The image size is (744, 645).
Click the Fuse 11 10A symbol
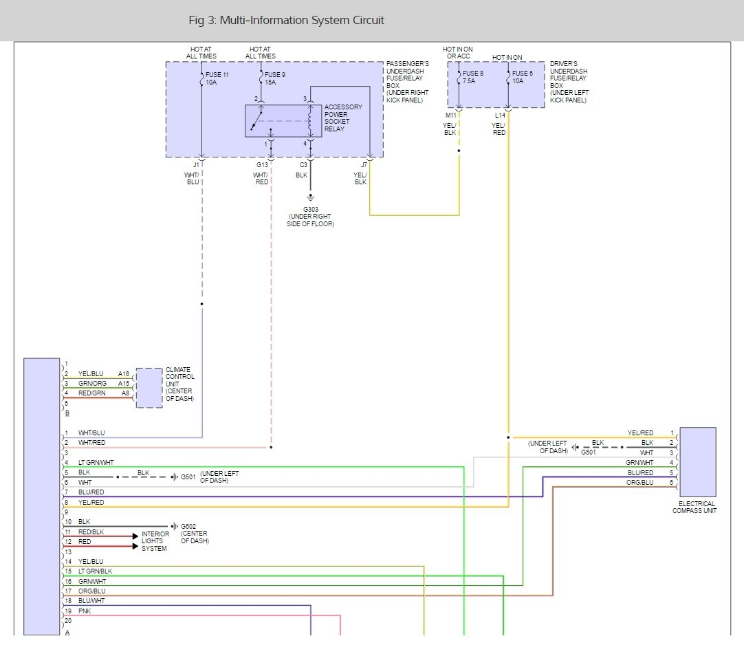pos(203,78)
